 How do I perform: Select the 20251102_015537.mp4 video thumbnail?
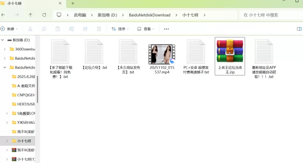(x=162, y=54)
